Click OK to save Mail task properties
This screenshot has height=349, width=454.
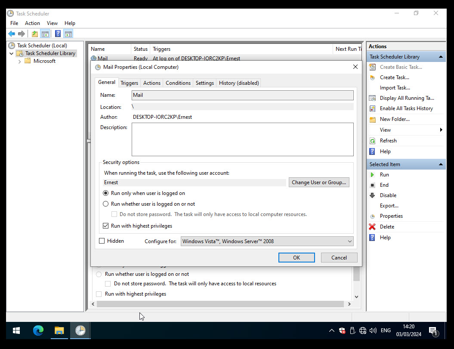click(x=296, y=257)
